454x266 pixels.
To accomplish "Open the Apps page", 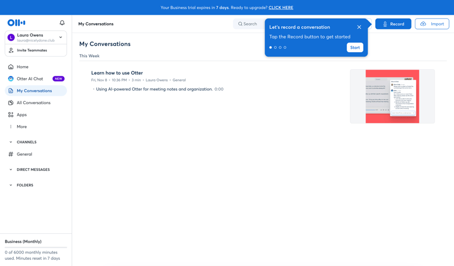I will [x=36, y=115].
